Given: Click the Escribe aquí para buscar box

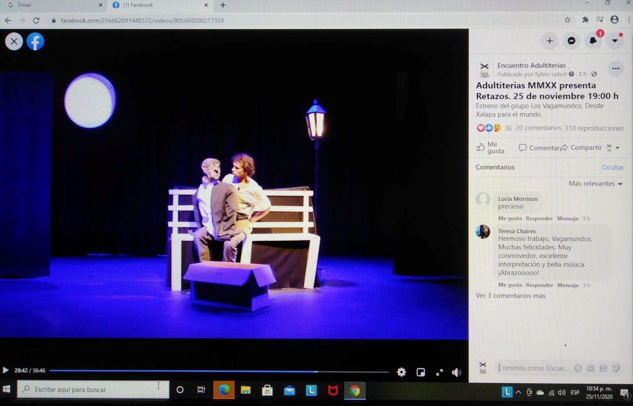Looking at the screenshot, I should point(93,389).
